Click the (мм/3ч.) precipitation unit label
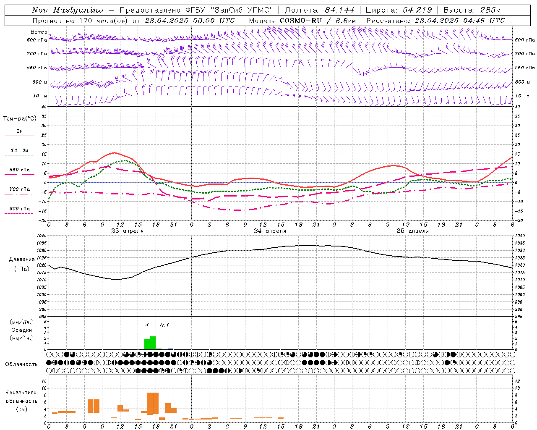 pyautogui.click(x=21, y=322)
